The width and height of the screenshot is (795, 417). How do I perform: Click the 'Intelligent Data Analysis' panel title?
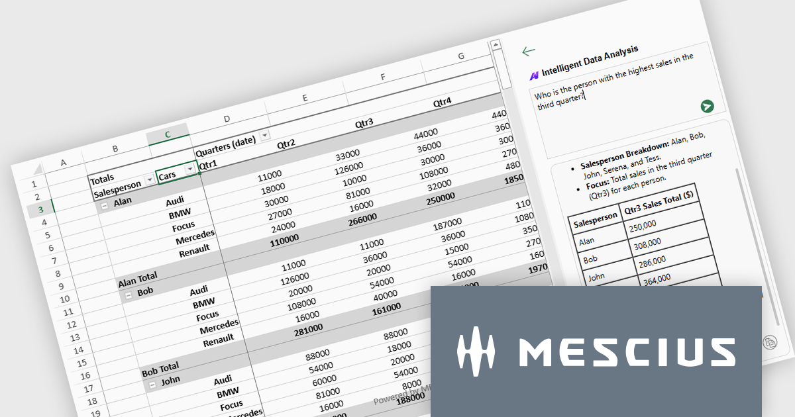(x=590, y=62)
